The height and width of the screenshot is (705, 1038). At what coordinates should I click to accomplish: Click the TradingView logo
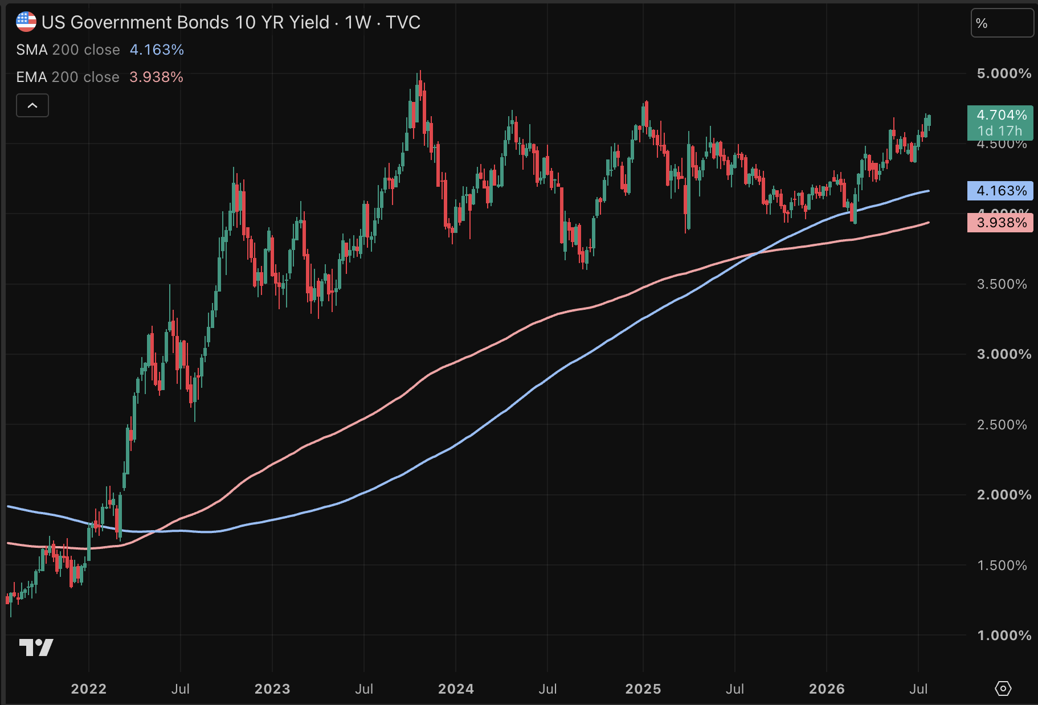tap(36, 647)
